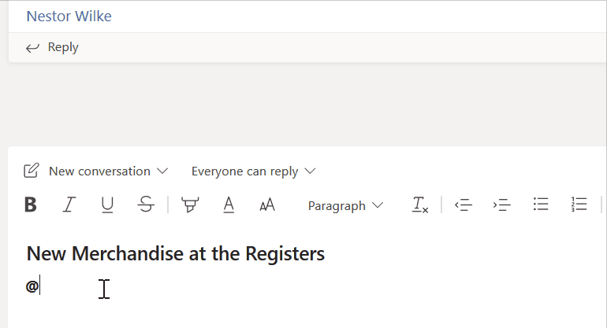Viewport: 607px width, 328px height.
Task: Insert a bulleted list
Action: tap(541, 205)
